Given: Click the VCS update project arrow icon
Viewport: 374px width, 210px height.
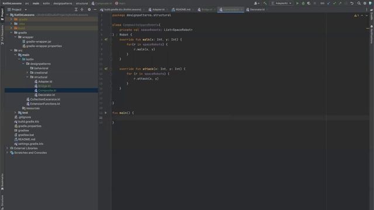Looking at the screenshot, I should 328,3.
